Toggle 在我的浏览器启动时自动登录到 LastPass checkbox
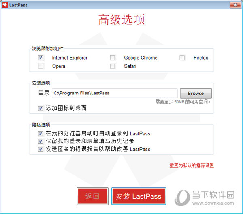 (40, 134)
